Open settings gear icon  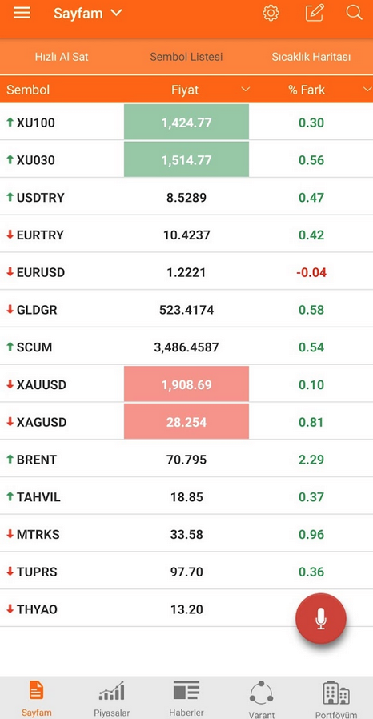271,13
